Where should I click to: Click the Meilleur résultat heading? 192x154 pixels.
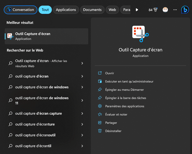20,23
